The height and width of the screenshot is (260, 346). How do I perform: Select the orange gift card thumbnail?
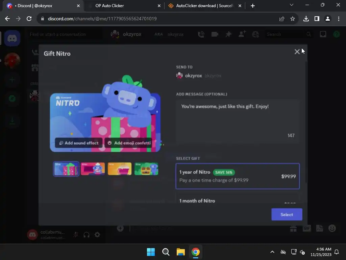(x=120, y=169)
